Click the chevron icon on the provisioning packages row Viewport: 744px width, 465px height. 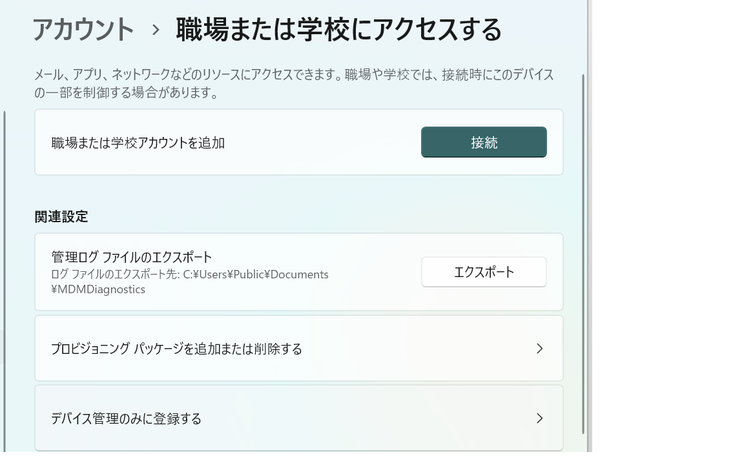click(539, 348)
